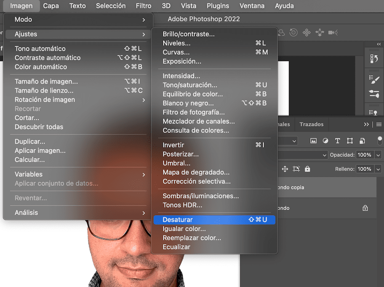This screenshot has width=384, height=287.
Task: Click the 3D slide mode icon
Action: pos(320,32)
